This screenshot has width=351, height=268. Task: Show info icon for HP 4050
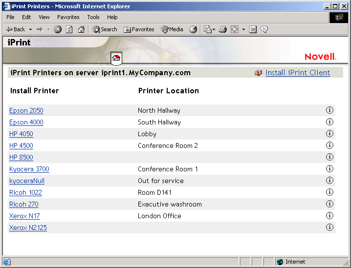(329, 133)
